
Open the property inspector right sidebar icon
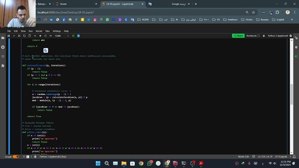click(296, 38)
